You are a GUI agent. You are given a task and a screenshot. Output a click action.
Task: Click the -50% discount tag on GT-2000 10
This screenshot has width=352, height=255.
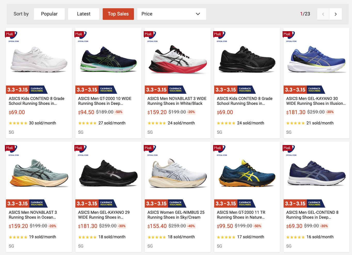119,112
